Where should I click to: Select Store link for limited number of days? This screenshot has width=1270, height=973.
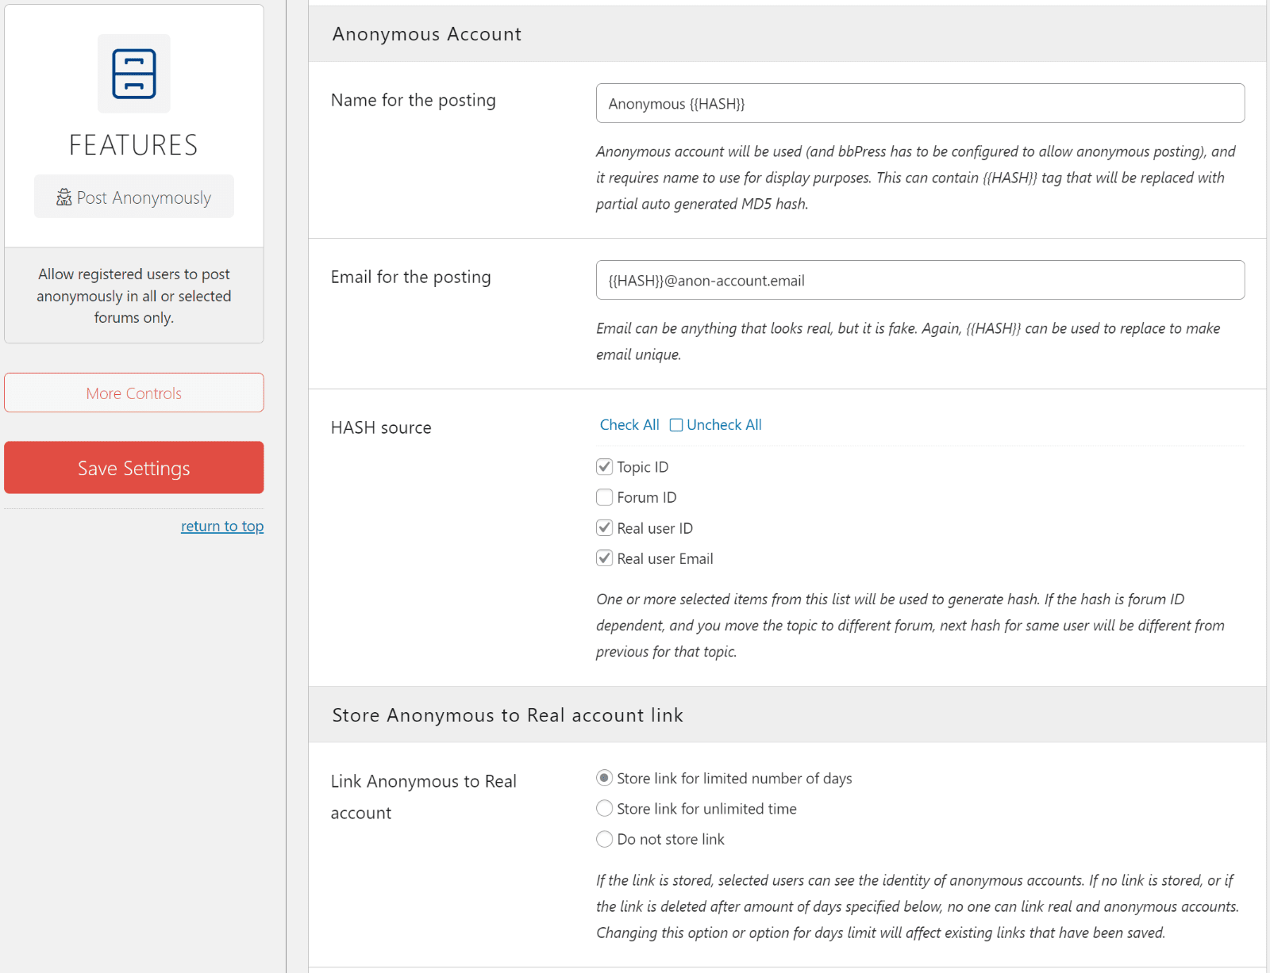tap(605, 778)
